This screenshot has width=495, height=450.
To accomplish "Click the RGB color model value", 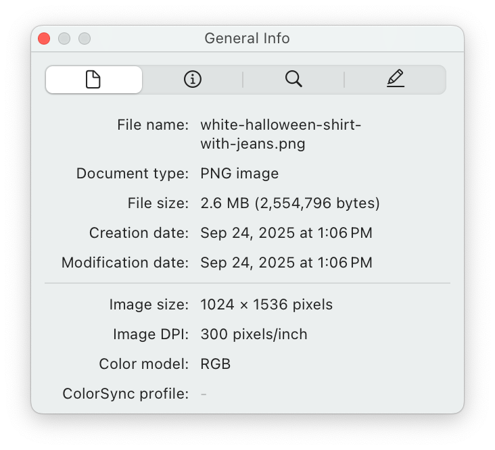I will pos(215,364).
